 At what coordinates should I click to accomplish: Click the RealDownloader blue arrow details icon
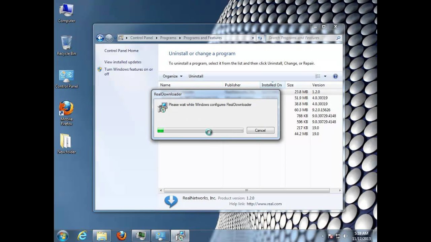(x=171, y=201)
